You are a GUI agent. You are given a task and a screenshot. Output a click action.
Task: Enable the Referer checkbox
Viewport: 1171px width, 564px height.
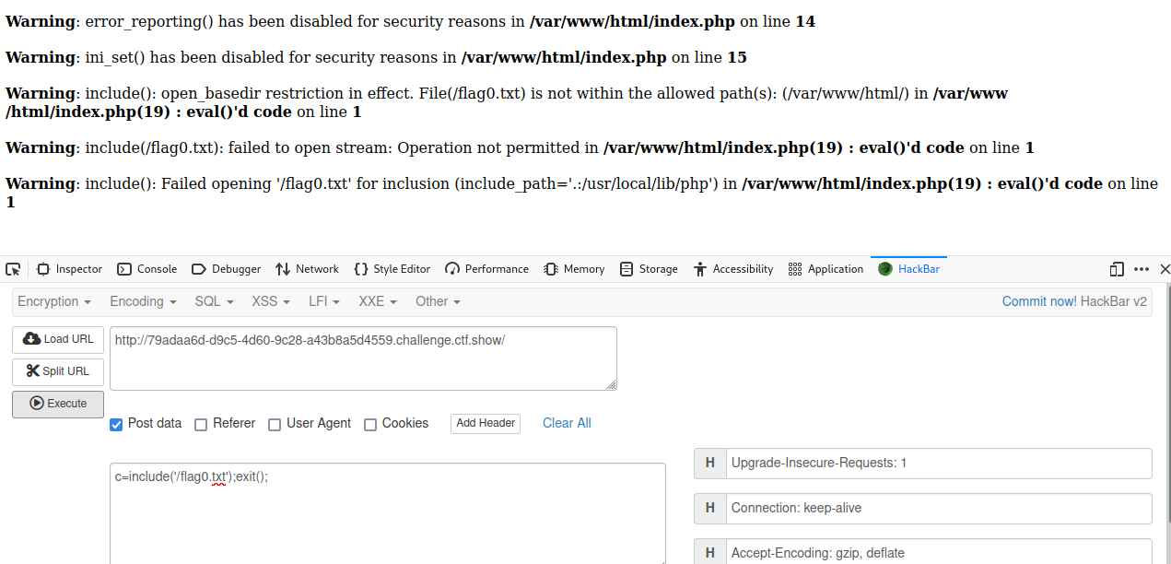pyautogui.click(x=201, y=425)
